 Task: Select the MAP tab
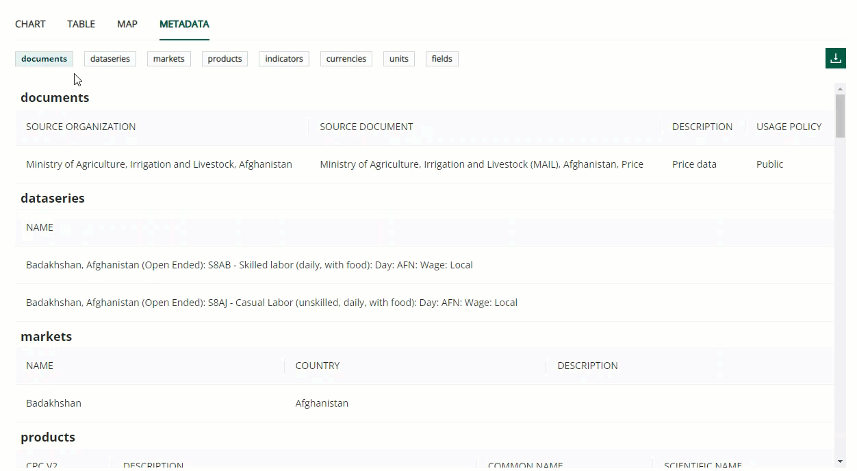(x=127, y=24)
